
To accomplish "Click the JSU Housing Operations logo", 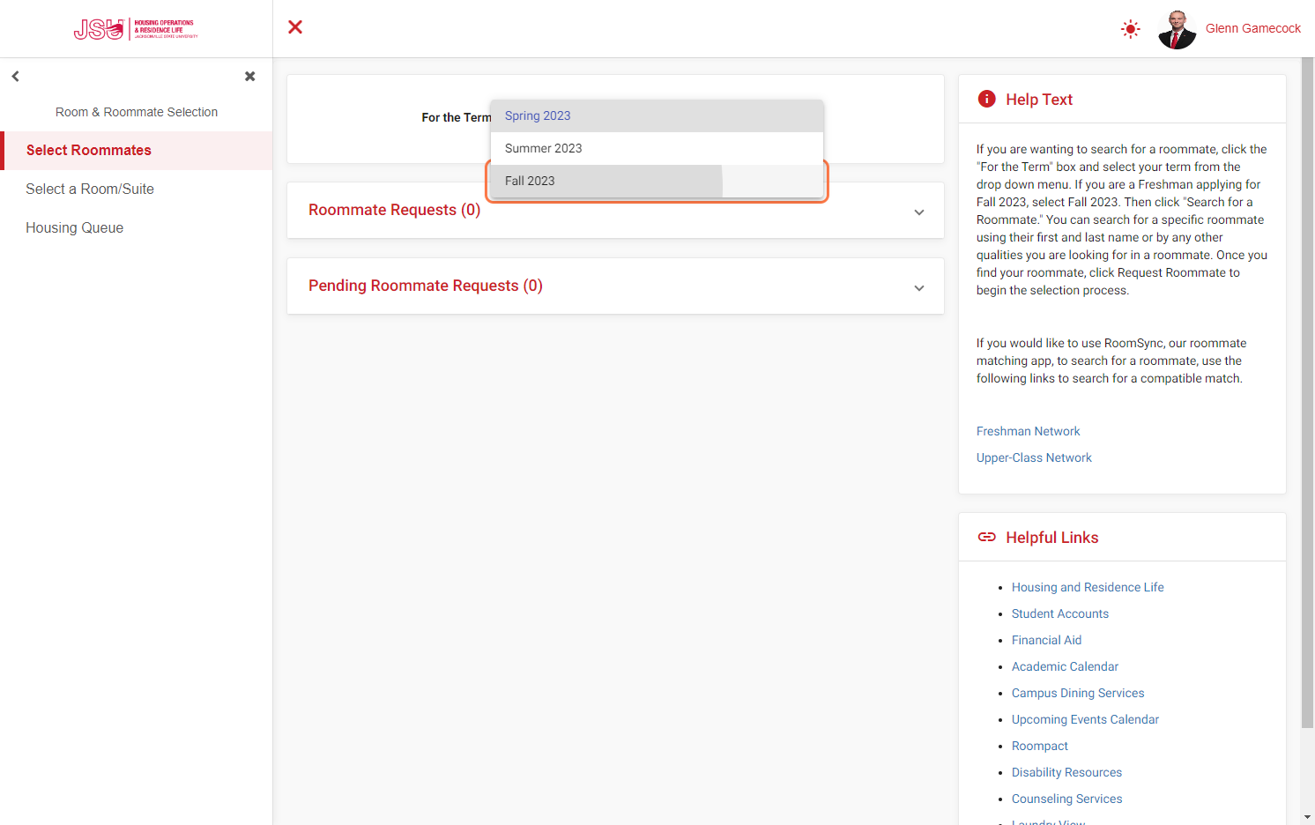I will point(136,29).
